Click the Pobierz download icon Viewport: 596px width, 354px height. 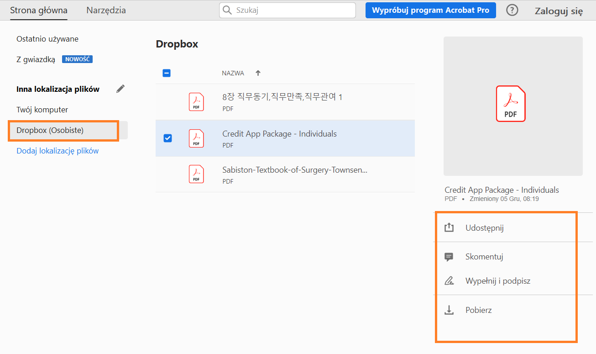coord(449,310)
